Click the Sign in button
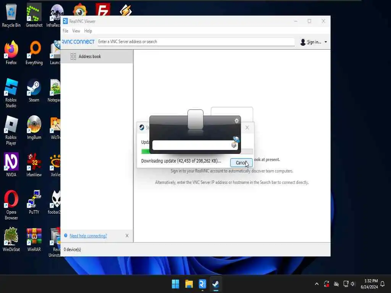The width and height of the screenshot is (391, 293). pos(311,42)
